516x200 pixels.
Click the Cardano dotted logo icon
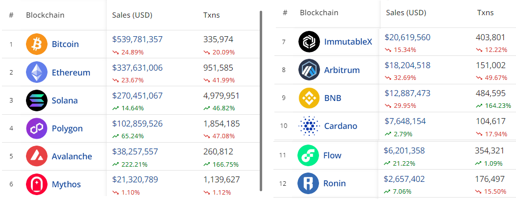coord(309,125)
